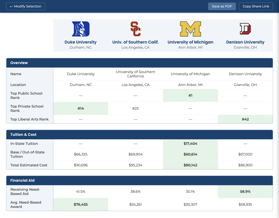Select Duke's $76,455 average award

pos(81,205)
